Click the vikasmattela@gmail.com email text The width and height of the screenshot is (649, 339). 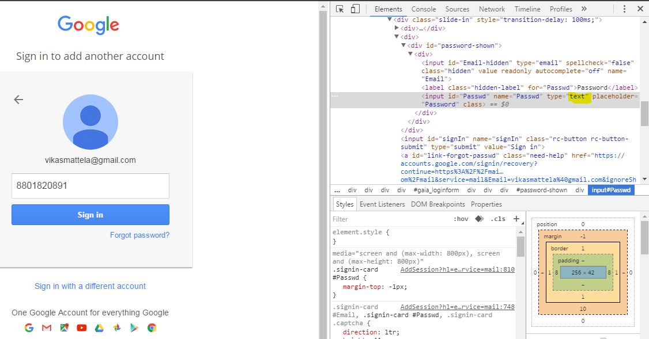90,160
